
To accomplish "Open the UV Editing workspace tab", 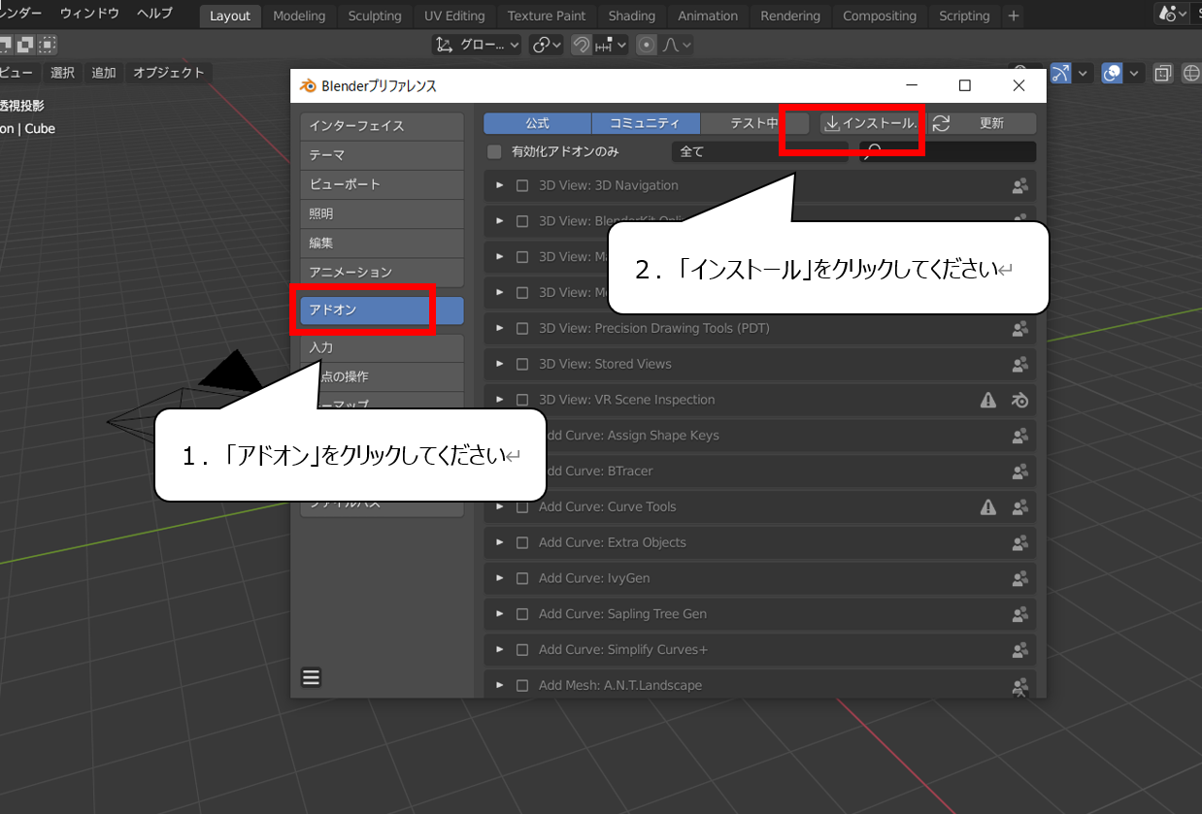I will pos(454,16).
